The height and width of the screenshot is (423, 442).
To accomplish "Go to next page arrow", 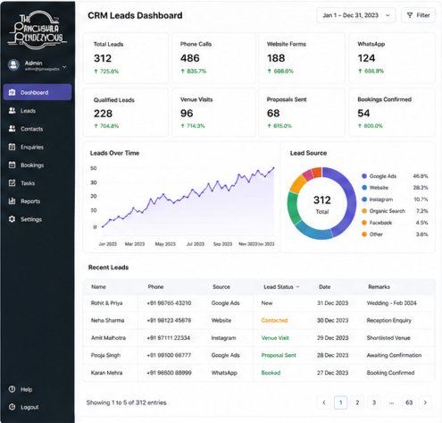I will click(x=425, y=402).
